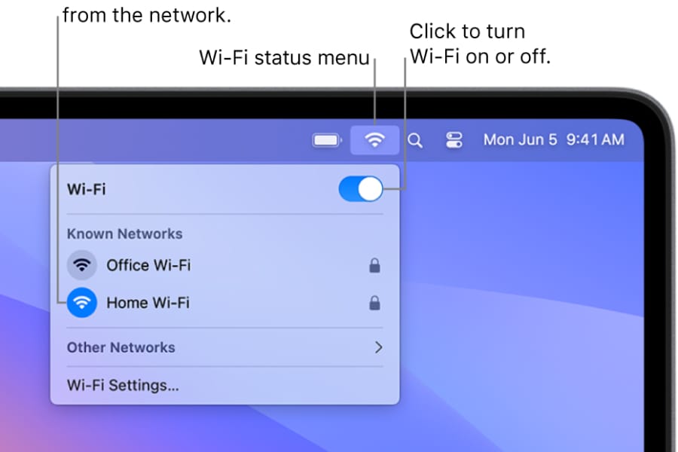The image size is (678, 452).
Task: Open Wi-Fi Settings… menu entry
Action: [123, 385]
